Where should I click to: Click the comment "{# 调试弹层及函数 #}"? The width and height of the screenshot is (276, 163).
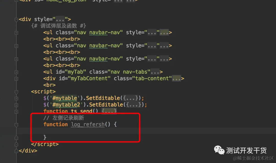[x=59, y=26]
